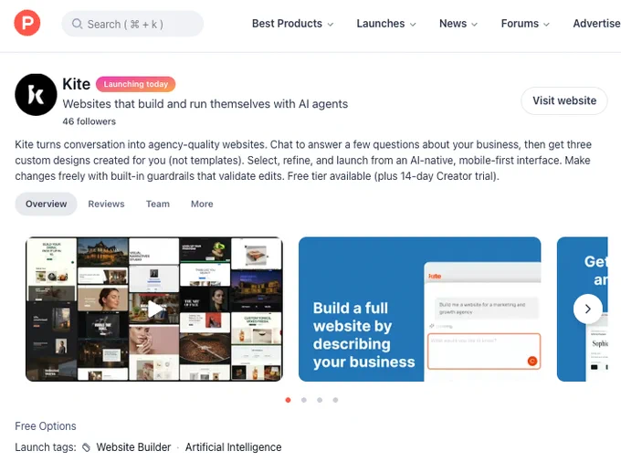
Task: Open the Advertise link
Action: click(597, 24)
